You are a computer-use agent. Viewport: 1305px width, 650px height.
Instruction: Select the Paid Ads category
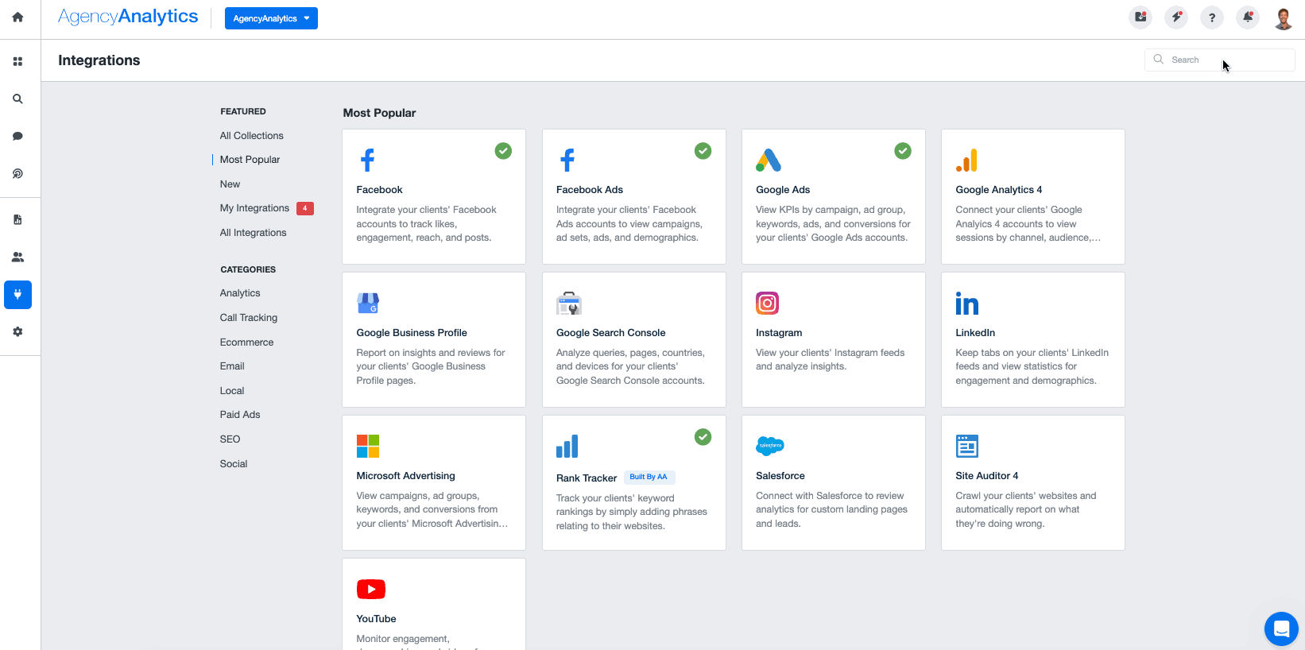point(240,415)
